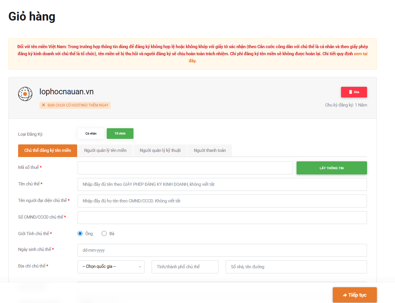
Task: Click the globe domain icon beside lophocnauan.vn
Action: pos(25,94)
